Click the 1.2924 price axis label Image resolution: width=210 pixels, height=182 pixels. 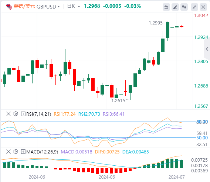click(201, 37)
